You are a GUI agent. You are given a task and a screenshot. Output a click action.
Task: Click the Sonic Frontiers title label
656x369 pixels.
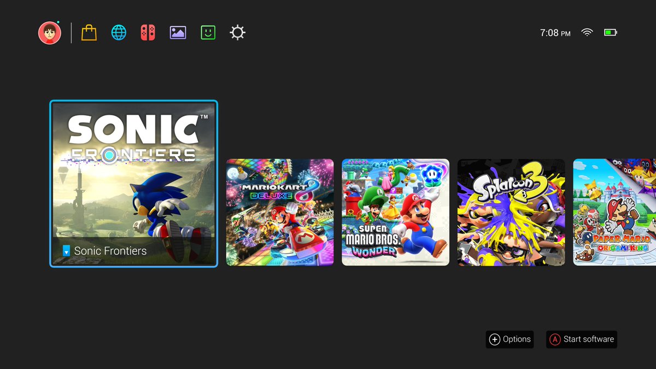110,251
